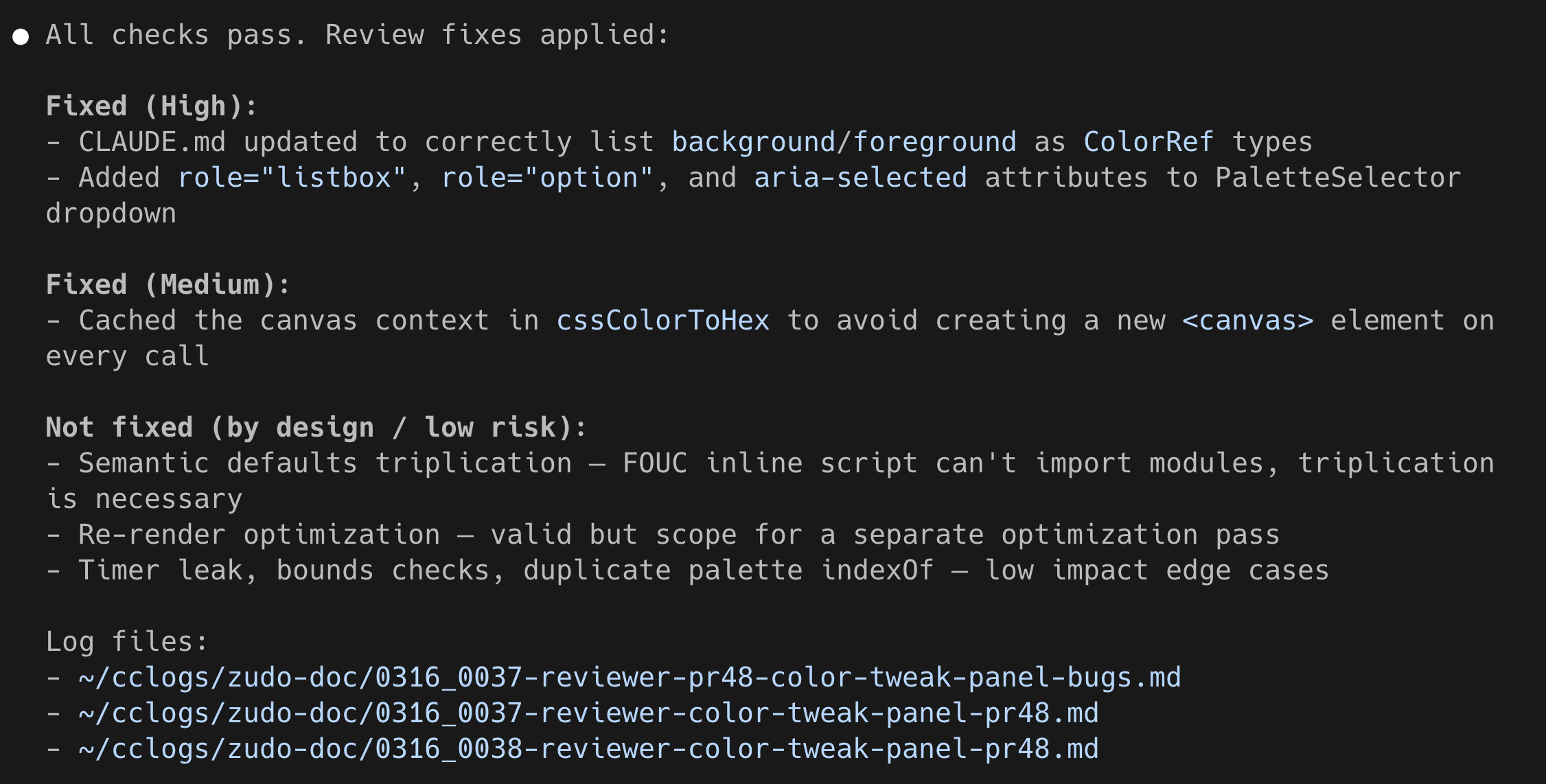The width and height of the screenshot is (1546, 784).
Task: Click the <canvas> element tag text
Action: 1247,321
